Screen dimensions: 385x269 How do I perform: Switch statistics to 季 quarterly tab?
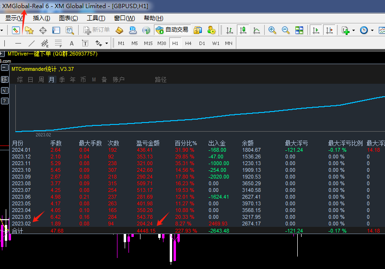[x=62, y=79]
